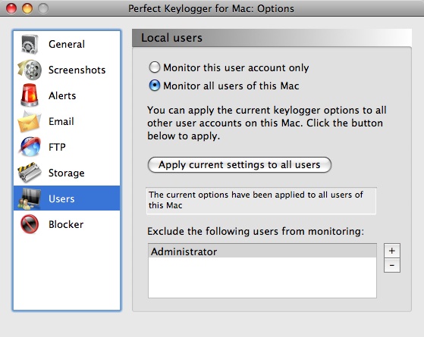
Task: Click Apply current settings to all users
Action: point(240,165)
